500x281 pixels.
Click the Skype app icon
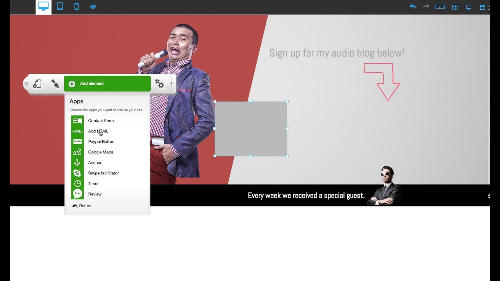(77, 173)
